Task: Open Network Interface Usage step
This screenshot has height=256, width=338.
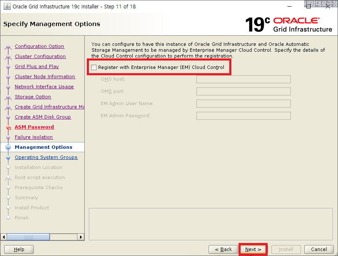Action: [x=44, y=87]
